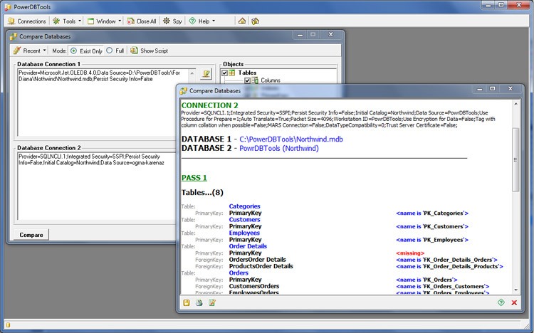Open the Tools dropdown menu
Screen dimensions: 534x333
point(68,21)
